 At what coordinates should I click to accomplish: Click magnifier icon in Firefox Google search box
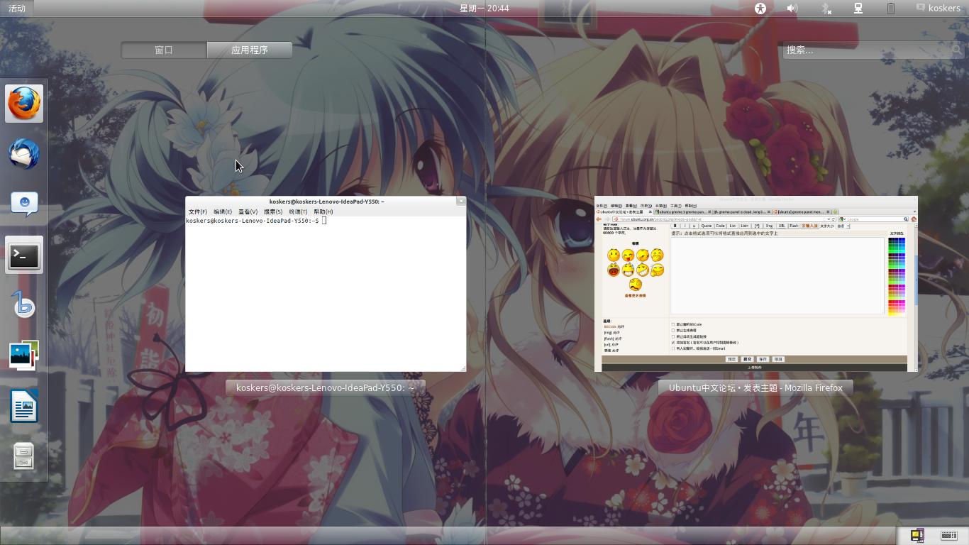[905, 219]
